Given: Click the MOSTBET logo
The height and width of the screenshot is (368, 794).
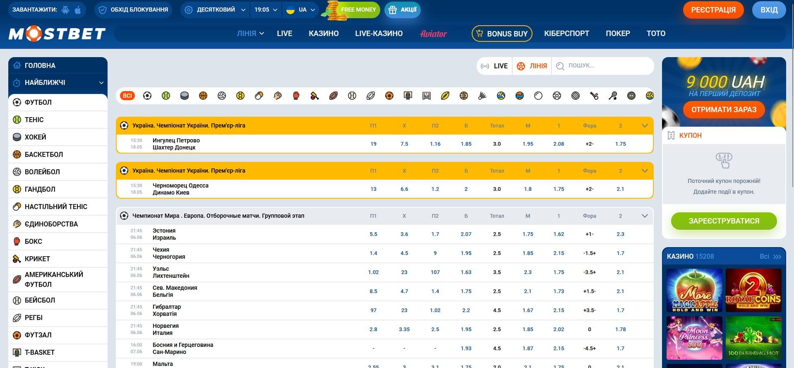Looking at the screenshot, I should point(57,34).
